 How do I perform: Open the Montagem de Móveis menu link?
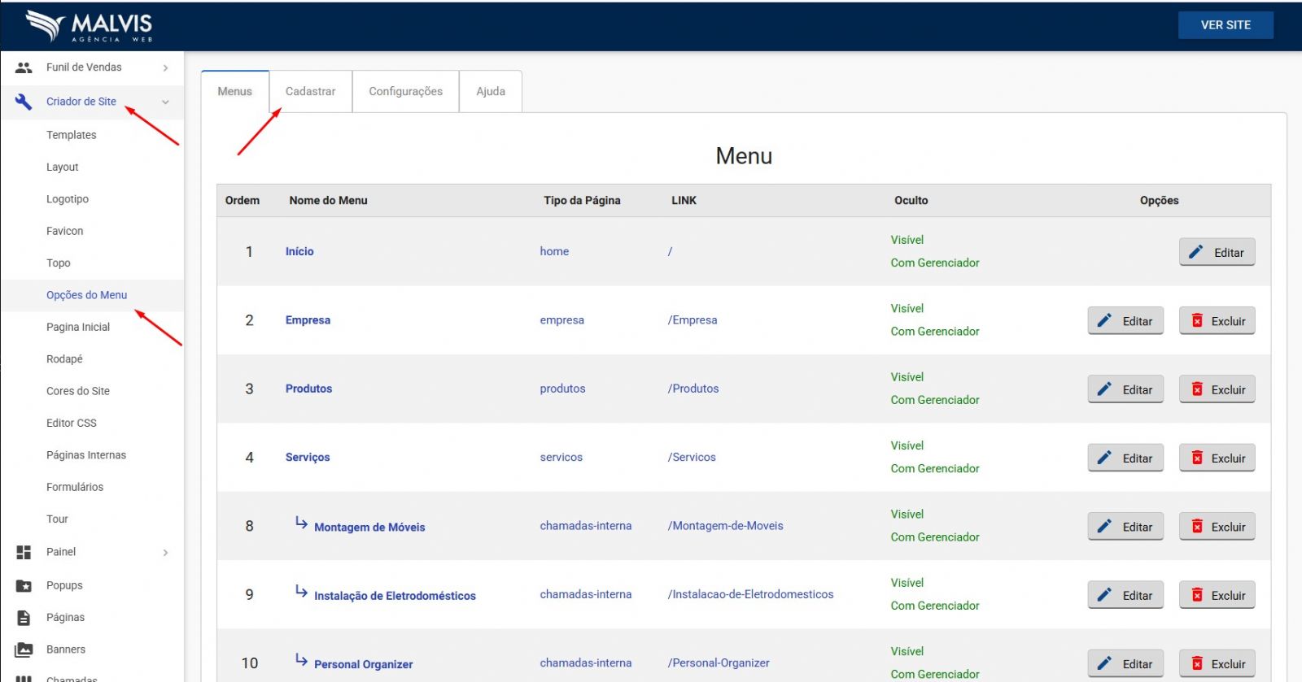tap(369, 527)
